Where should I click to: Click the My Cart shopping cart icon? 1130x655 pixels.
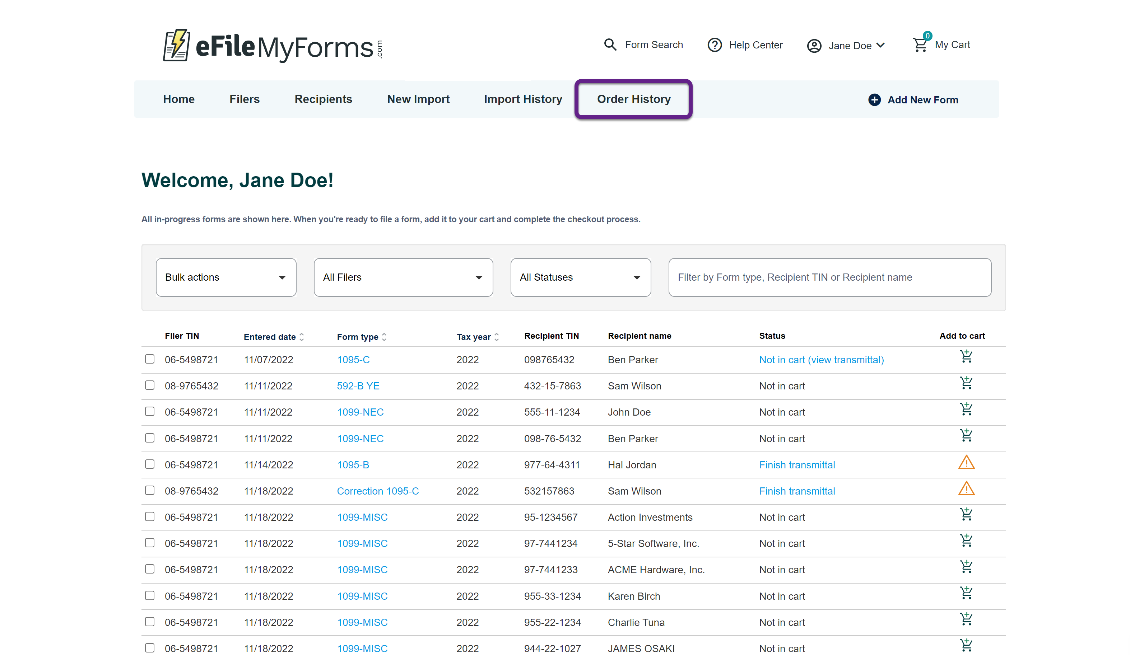[920, 45]
